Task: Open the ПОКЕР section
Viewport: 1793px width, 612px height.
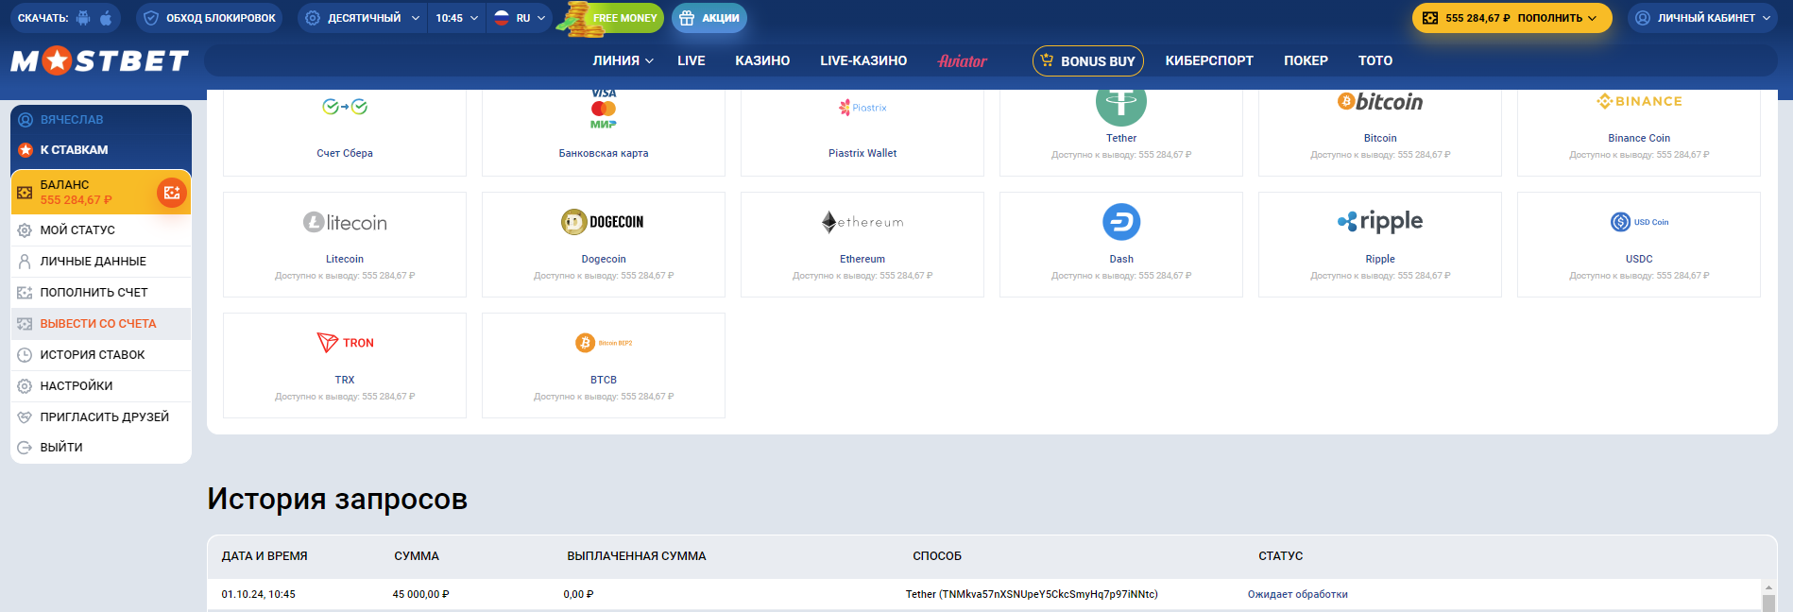Action: pyautogui.click(x=1306, y=60)
